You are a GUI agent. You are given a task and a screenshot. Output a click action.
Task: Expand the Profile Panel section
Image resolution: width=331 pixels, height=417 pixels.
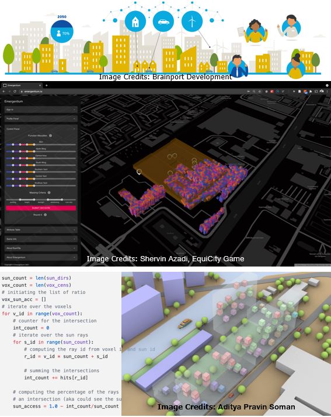point(41,118)
